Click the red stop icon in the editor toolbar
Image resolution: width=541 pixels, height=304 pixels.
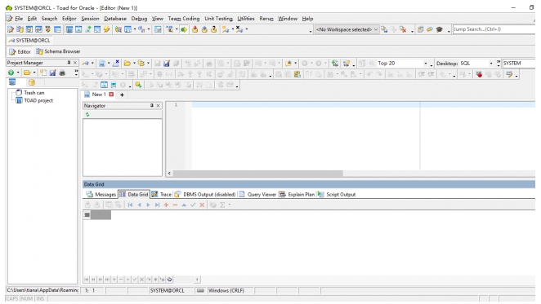tap(479, 74)
